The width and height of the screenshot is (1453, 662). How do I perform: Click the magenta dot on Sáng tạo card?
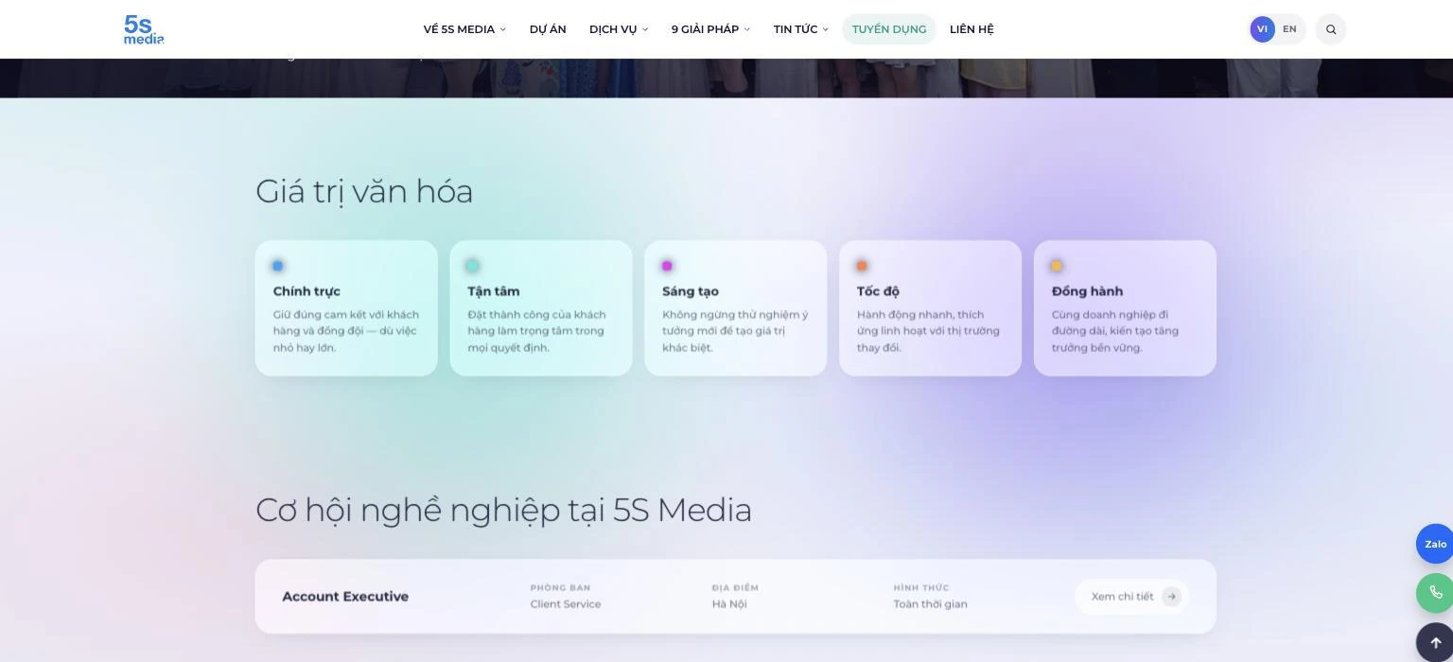coord(667,266)
